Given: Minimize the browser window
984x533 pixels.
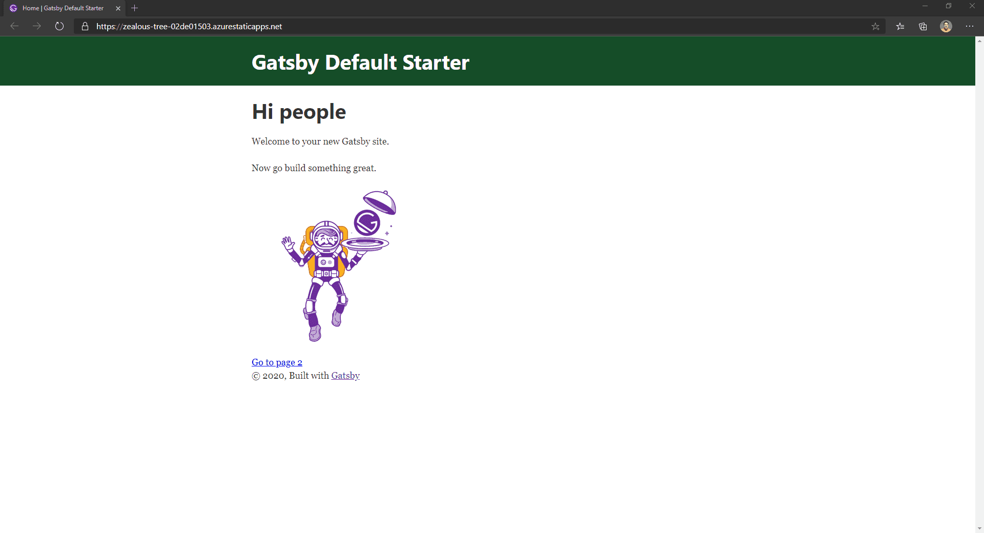Looking at the screenshot, I should point(925,6).
